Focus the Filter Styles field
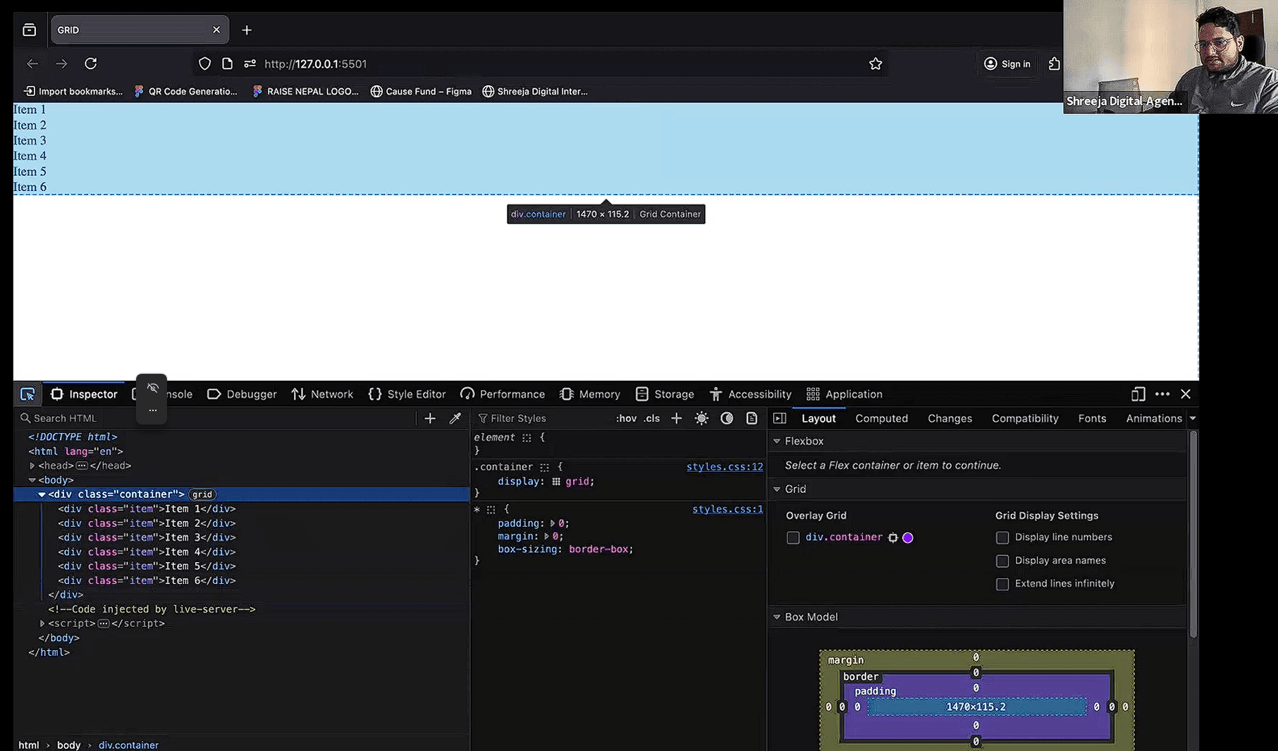 tap(543, 418)
